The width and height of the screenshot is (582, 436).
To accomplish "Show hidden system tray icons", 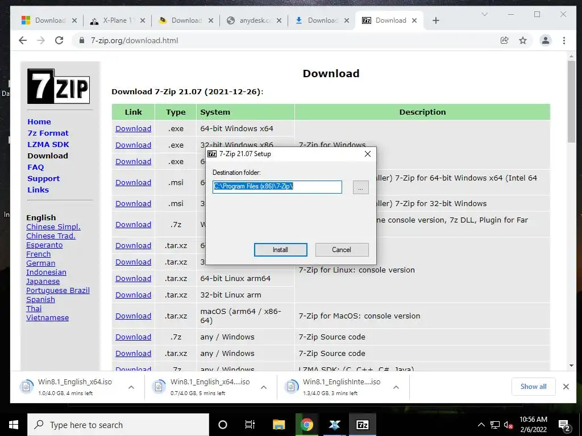I will click(x=481, y=425).
